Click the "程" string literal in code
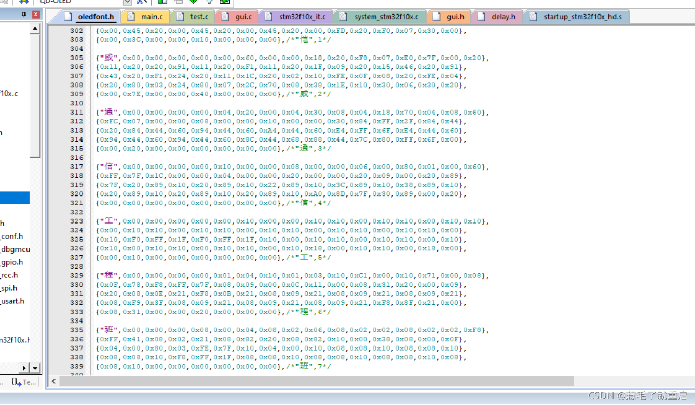This screenshot has height=405, width=695. pyautogui.click(x=110, y=275)
